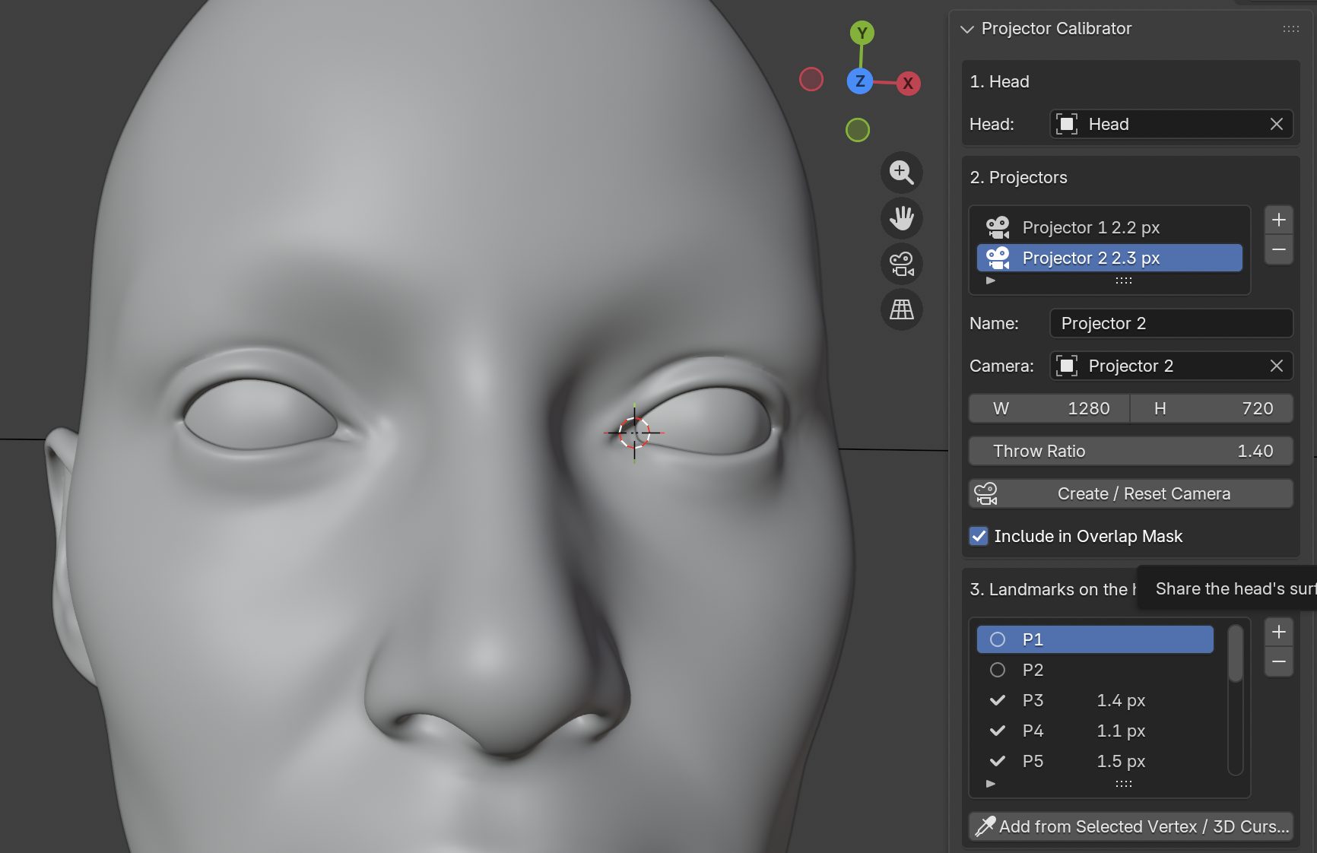Image resolution: width=1317 pixels, height=853 pixels.
Task: Click the eyedropper icon on Add from Selected Vertex
Action: (x=985, y=826)
